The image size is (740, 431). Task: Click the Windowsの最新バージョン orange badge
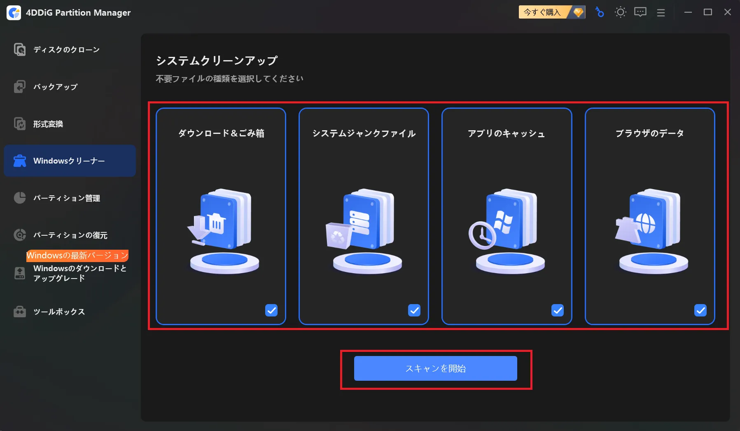77,255
